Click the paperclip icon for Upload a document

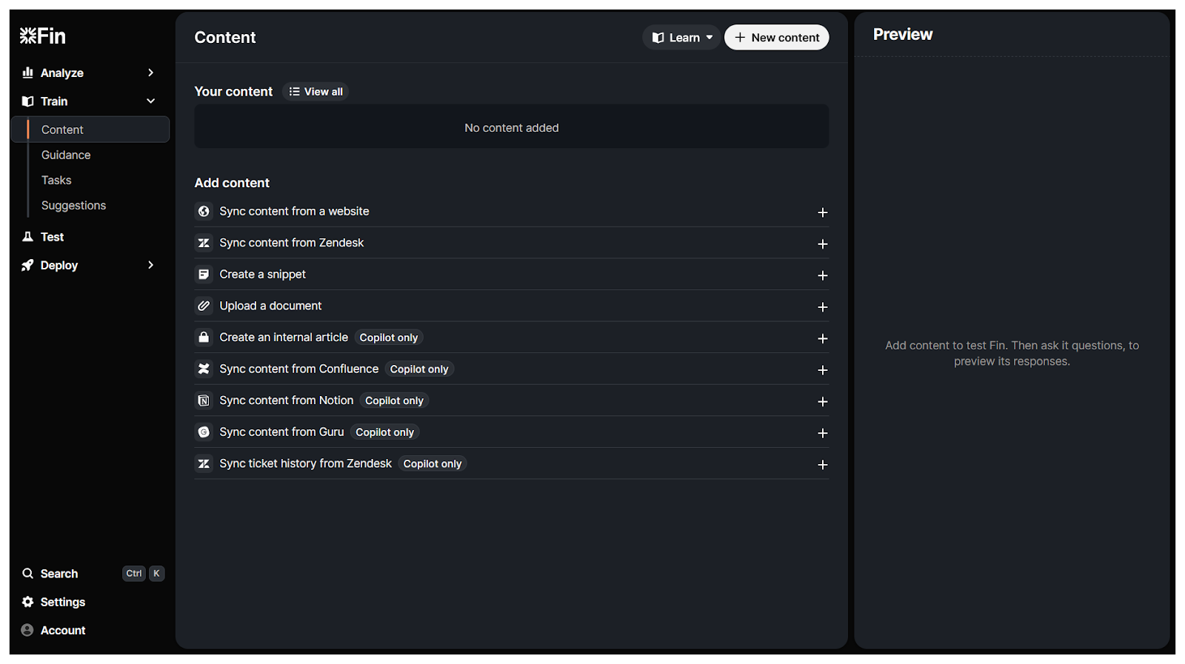(204, 306)
